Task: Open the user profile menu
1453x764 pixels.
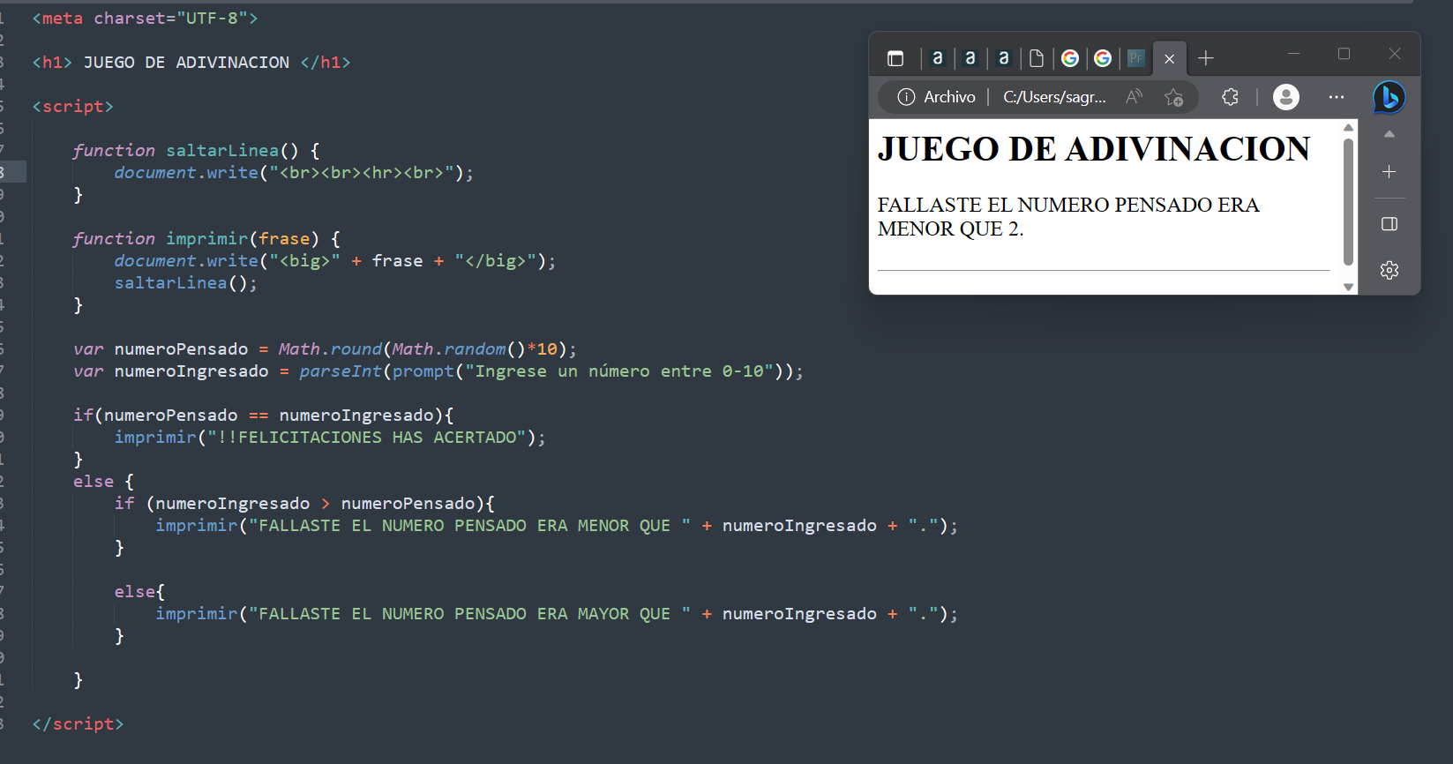Action: [1286, 97]
